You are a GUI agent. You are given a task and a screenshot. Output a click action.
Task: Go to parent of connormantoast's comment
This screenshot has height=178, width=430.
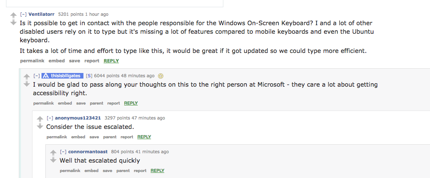pyautogui.click(x=123, y=171)
